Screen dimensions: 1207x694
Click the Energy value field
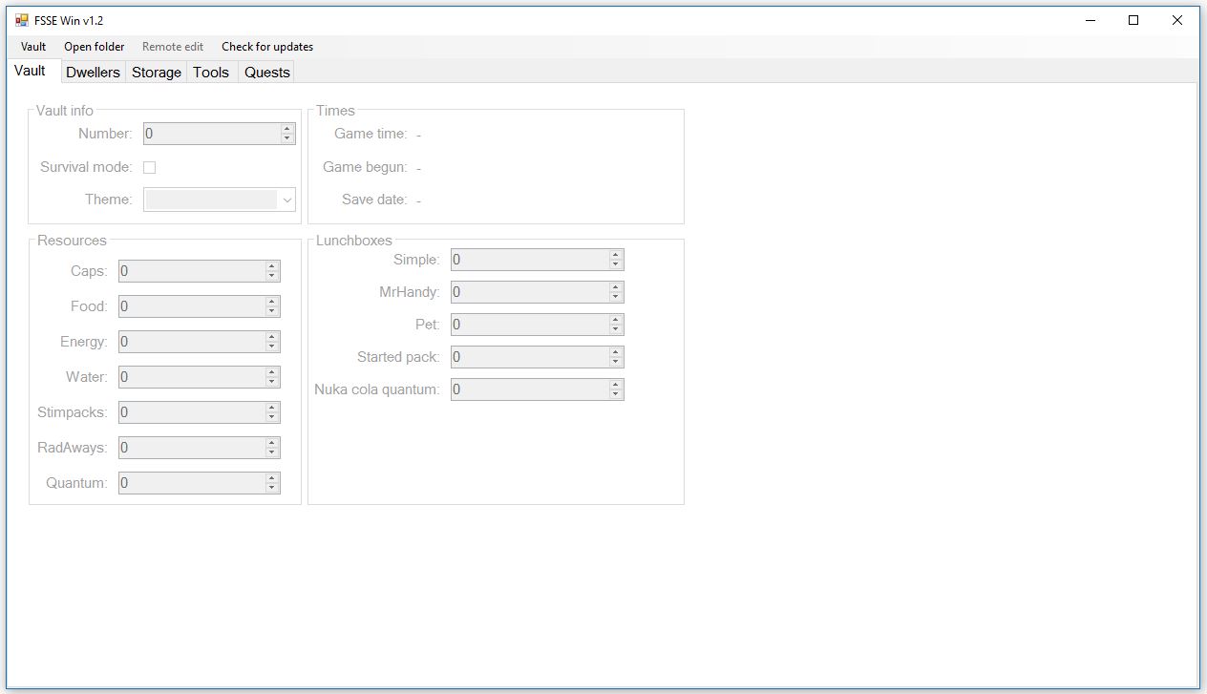click(192, 342)
